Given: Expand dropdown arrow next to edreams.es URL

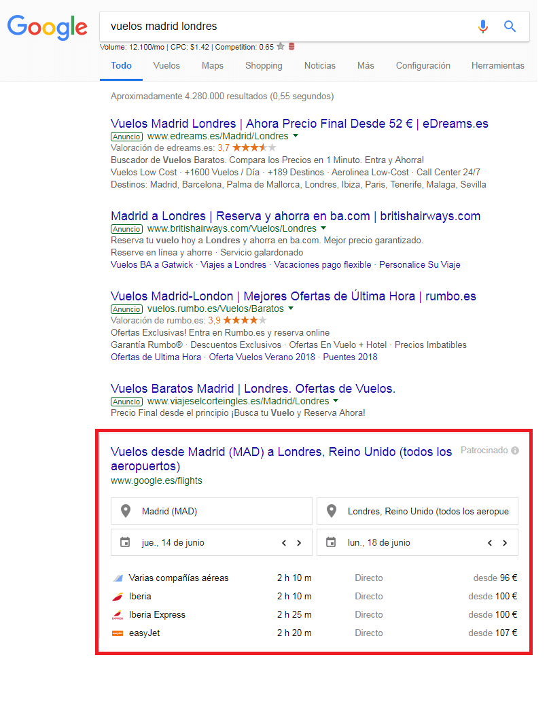Looking at the screenshot, I should point(296,136).
